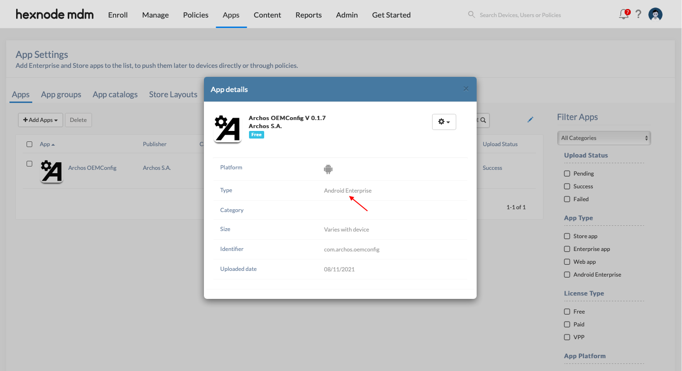Open the Apps menu in top navigation
Image resolution: width=682 pixels, height=371 pixels.
[231, 15]
